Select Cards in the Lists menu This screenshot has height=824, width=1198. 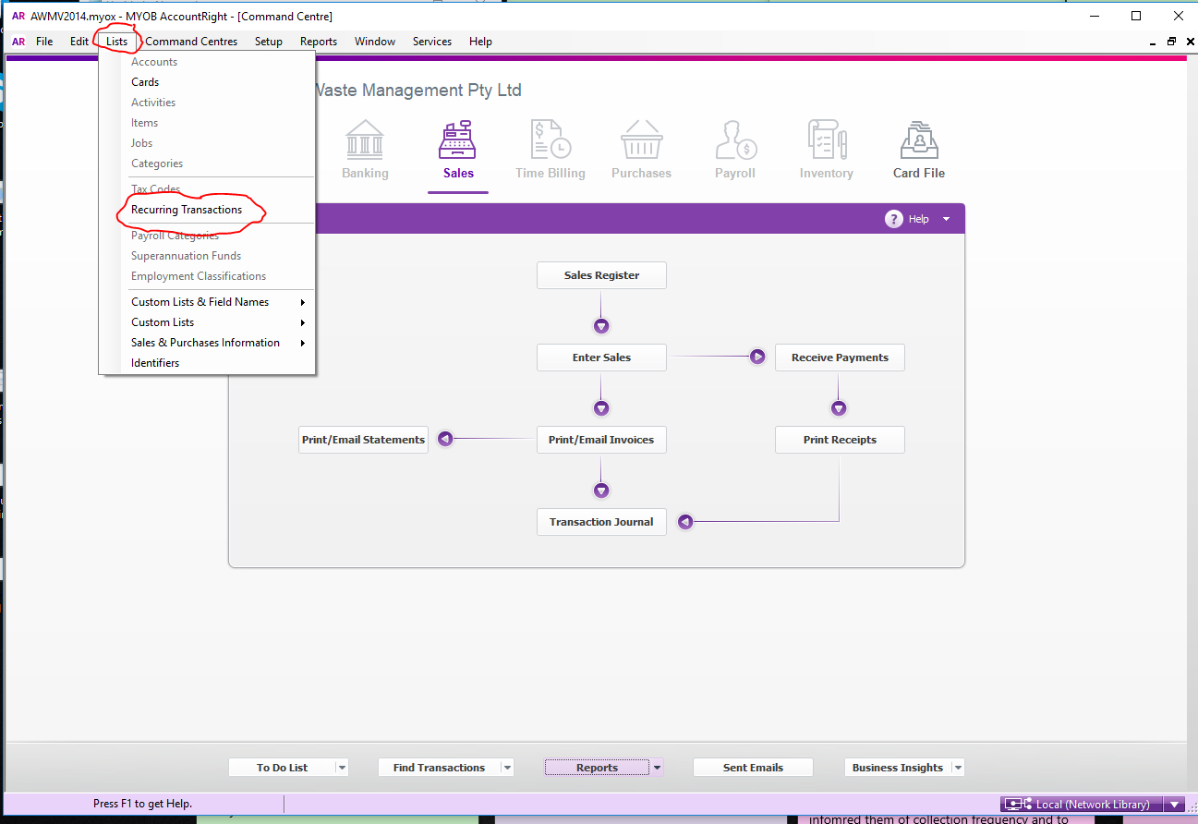(x=145, y=82)
